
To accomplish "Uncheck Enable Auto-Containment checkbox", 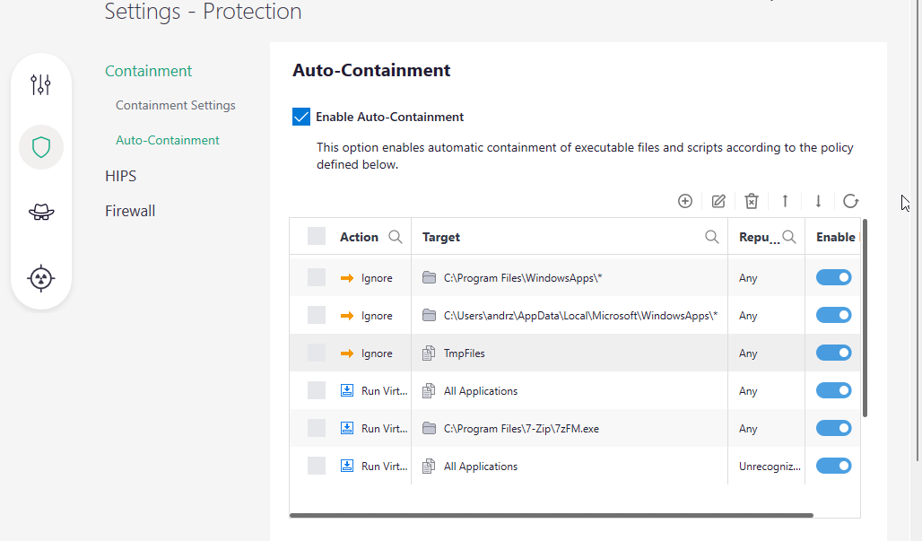I will (301, 117).
